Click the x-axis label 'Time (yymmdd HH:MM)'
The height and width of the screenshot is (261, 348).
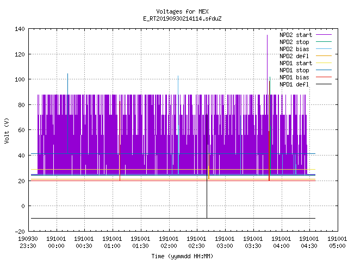click(x=182, y=256)
